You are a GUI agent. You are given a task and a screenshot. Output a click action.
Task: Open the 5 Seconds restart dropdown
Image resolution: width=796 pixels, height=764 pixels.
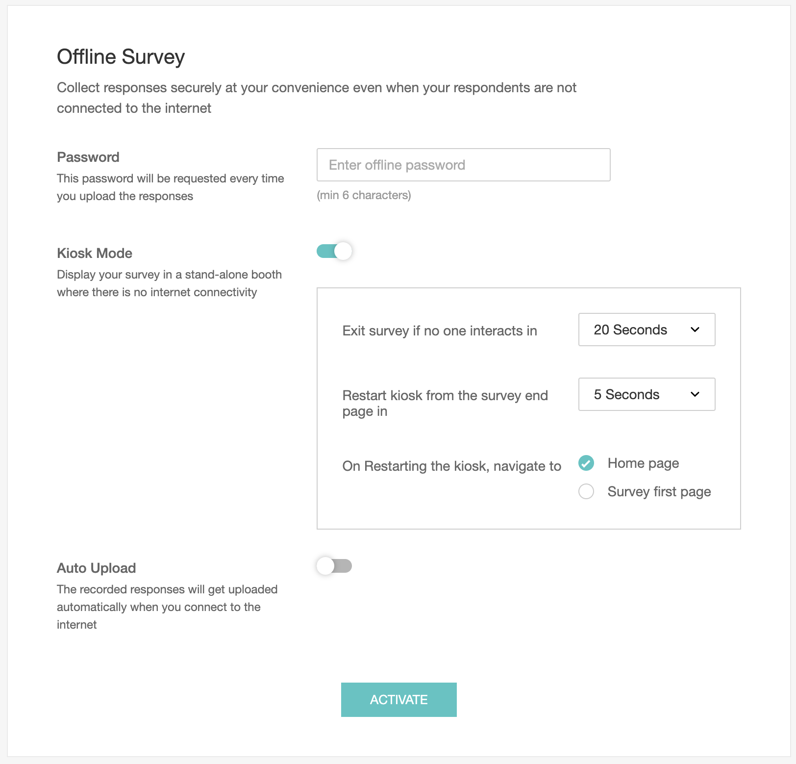[x=647, y=394]
